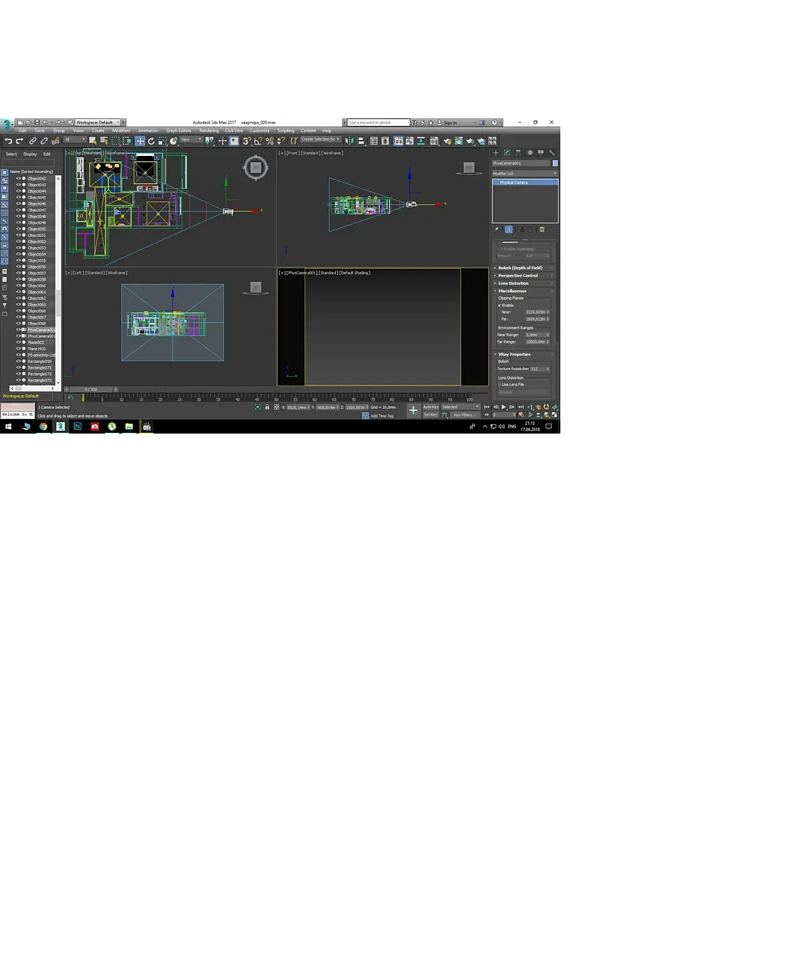The width and height of the screenshot is (790, 965).
Task: Toggle Window/Crossing selection mode
Action: tap(127, 141)
